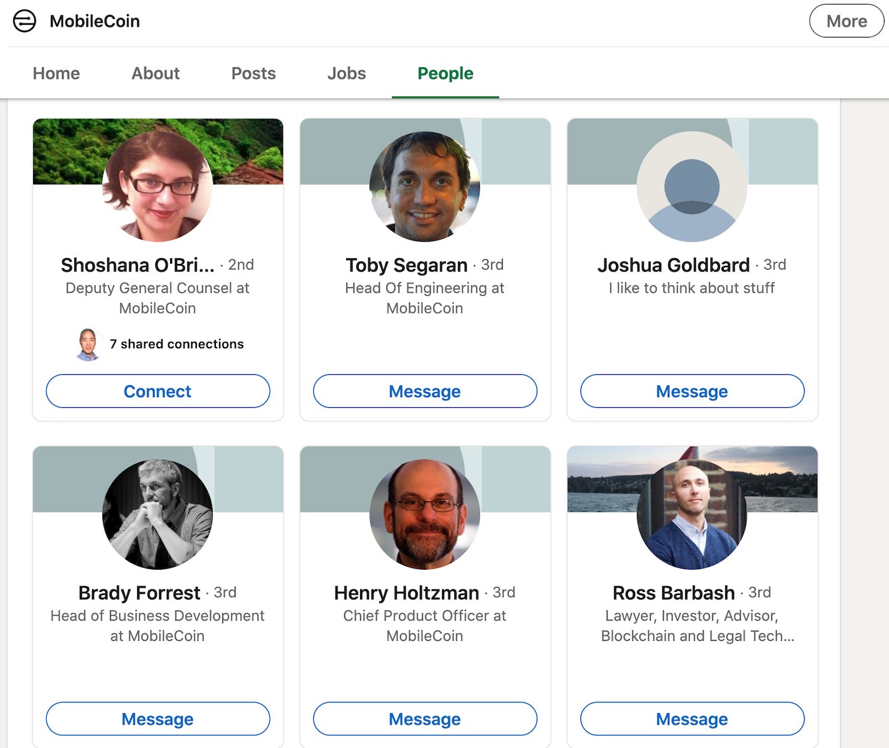Screen dimensions: 889x748
Task: Click the MobileCoin logo icon
Action: tap(25, 21)
